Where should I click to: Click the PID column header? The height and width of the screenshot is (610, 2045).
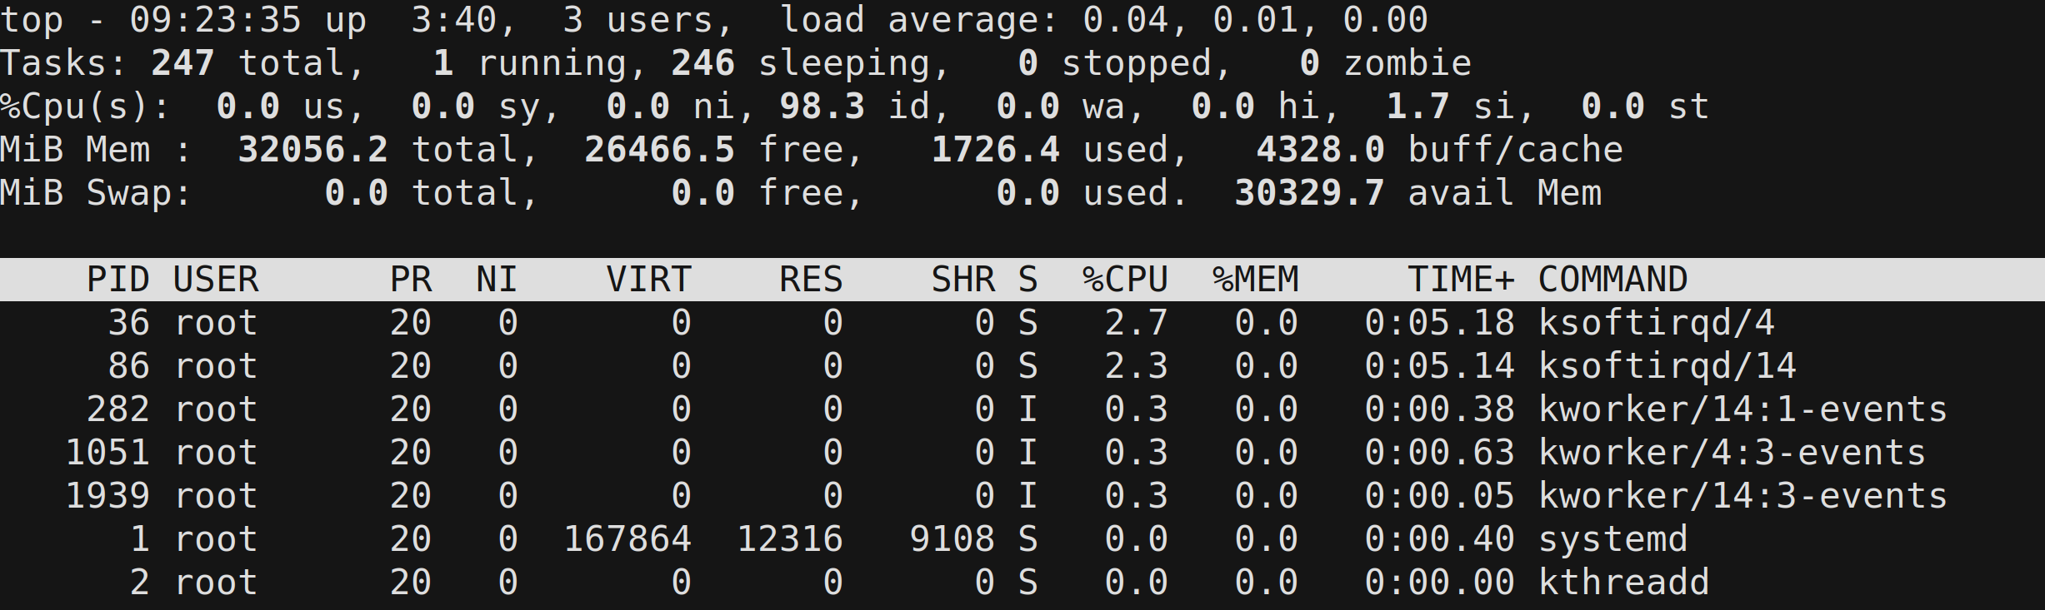coord(118,280)
